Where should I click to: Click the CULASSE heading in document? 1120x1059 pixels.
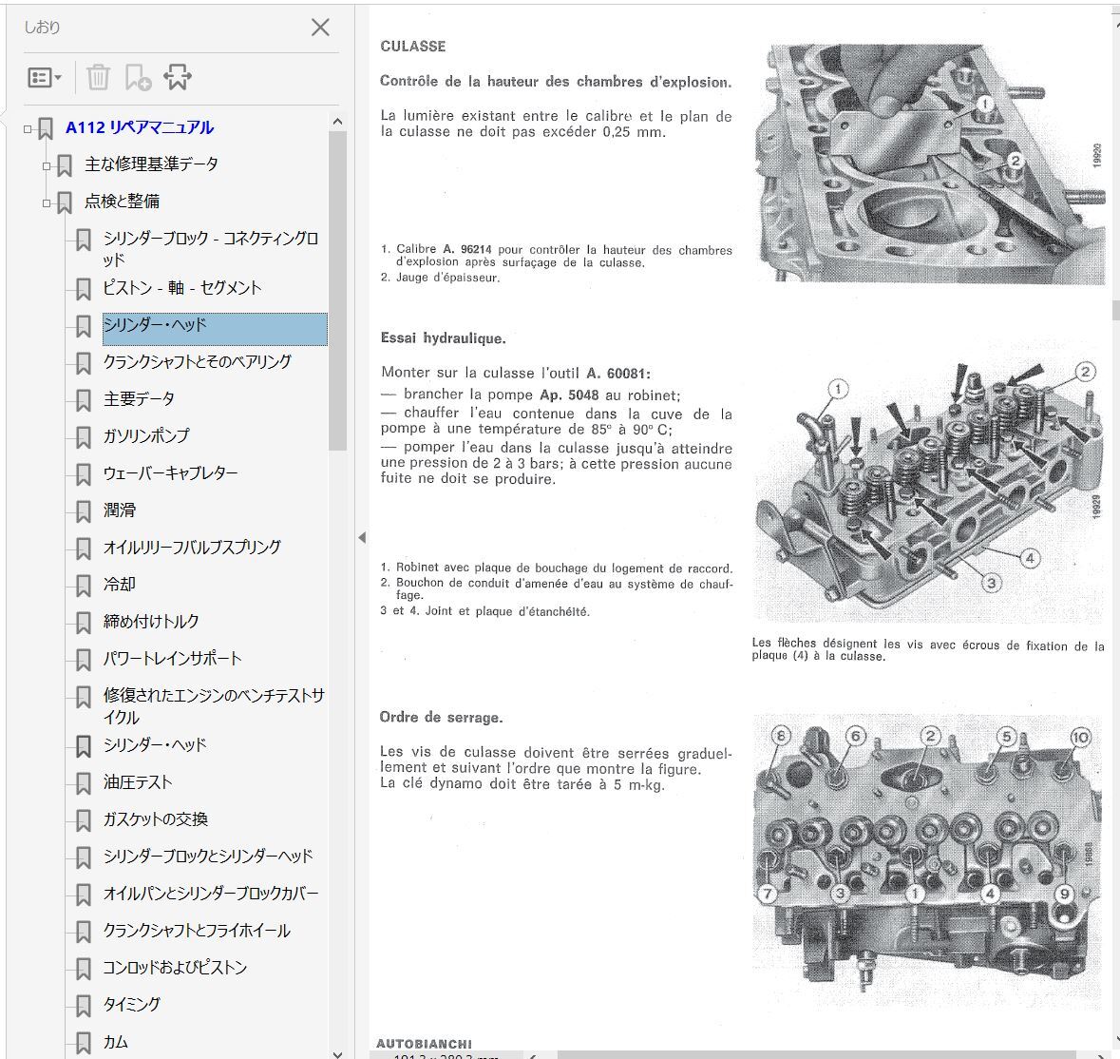point(413,47)
